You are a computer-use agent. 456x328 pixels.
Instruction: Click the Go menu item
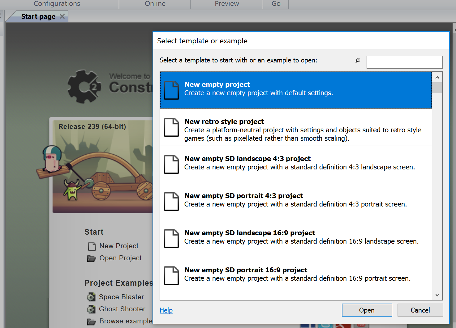275,4
